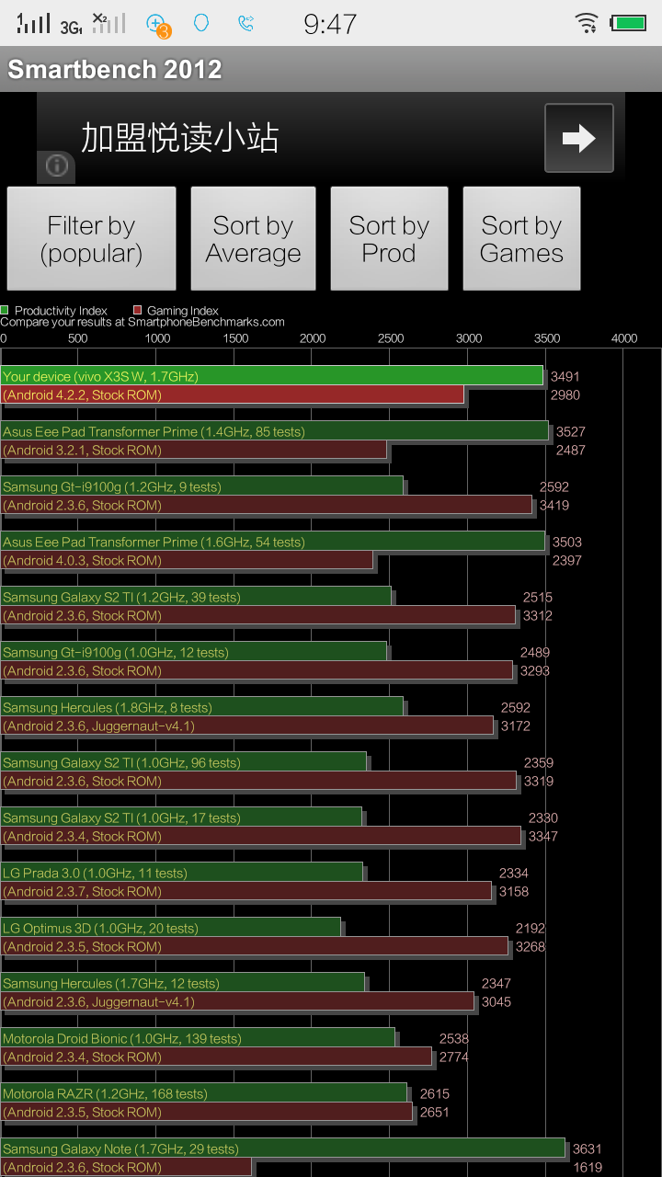662x1177 pixels.
Task: Select the Your device vivo X3S W bar
Action: 271,376
